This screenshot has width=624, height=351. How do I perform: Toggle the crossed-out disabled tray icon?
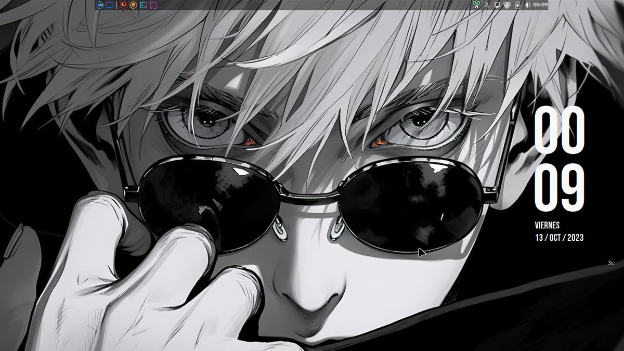487,5
